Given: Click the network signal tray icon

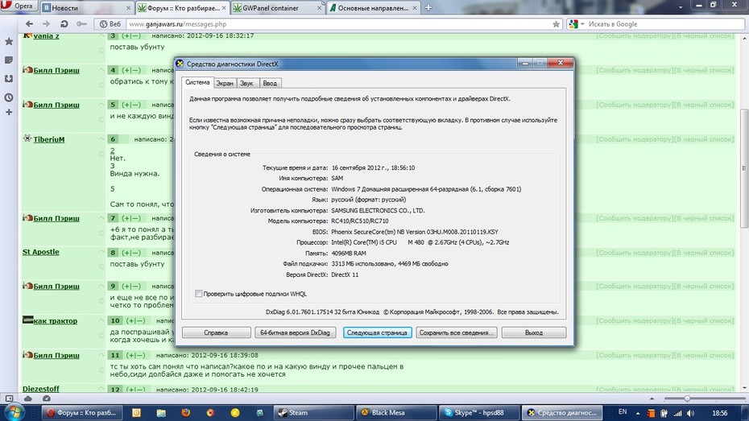Looking at the screenshot, I should coord(678,413).
